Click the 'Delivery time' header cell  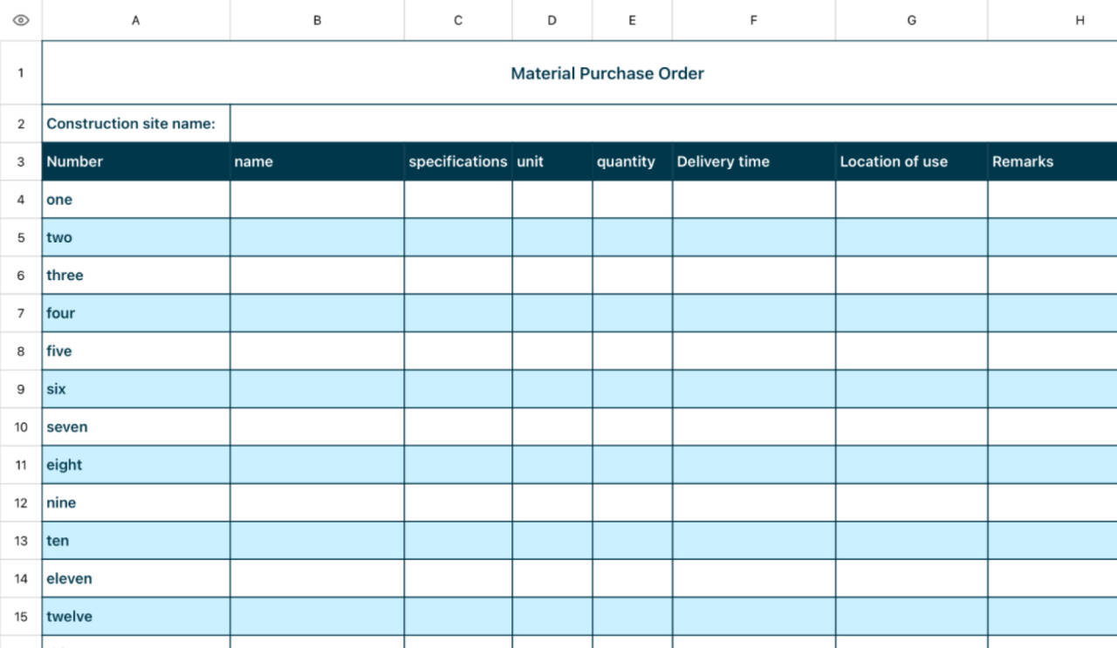pos(754,161)
